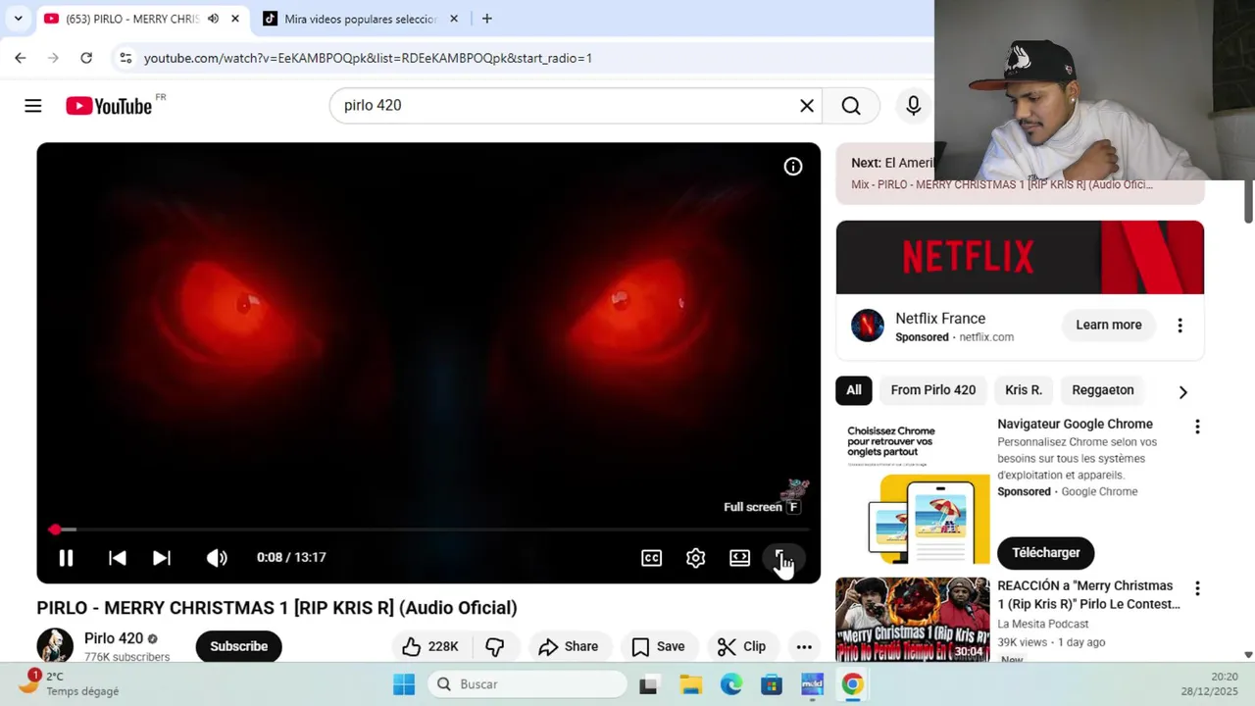The image size is (1255, 706).
Task: Open Pirlo 420 channel avatar
Action: point(55,646)
